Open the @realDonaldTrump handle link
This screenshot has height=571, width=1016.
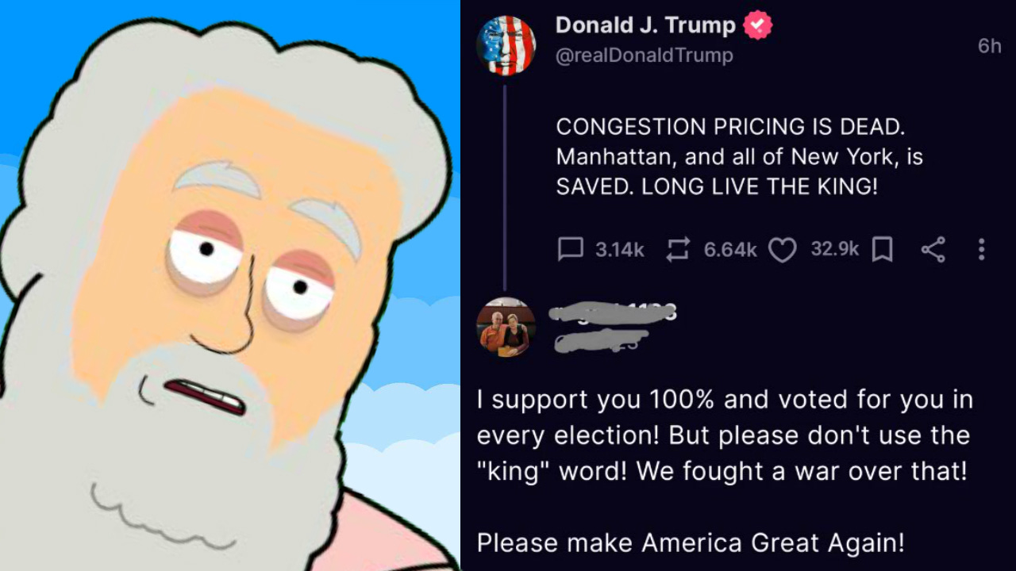click(x=644, y=56)
